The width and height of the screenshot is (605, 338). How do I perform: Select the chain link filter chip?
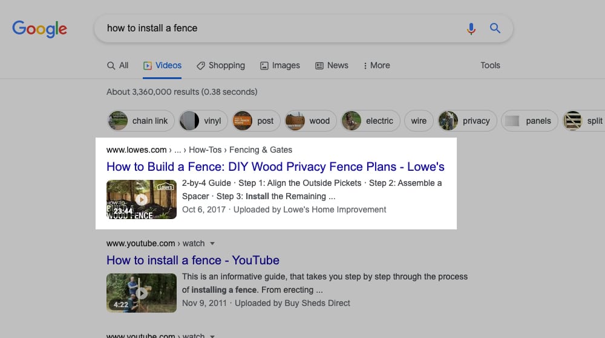pos(141,121)
